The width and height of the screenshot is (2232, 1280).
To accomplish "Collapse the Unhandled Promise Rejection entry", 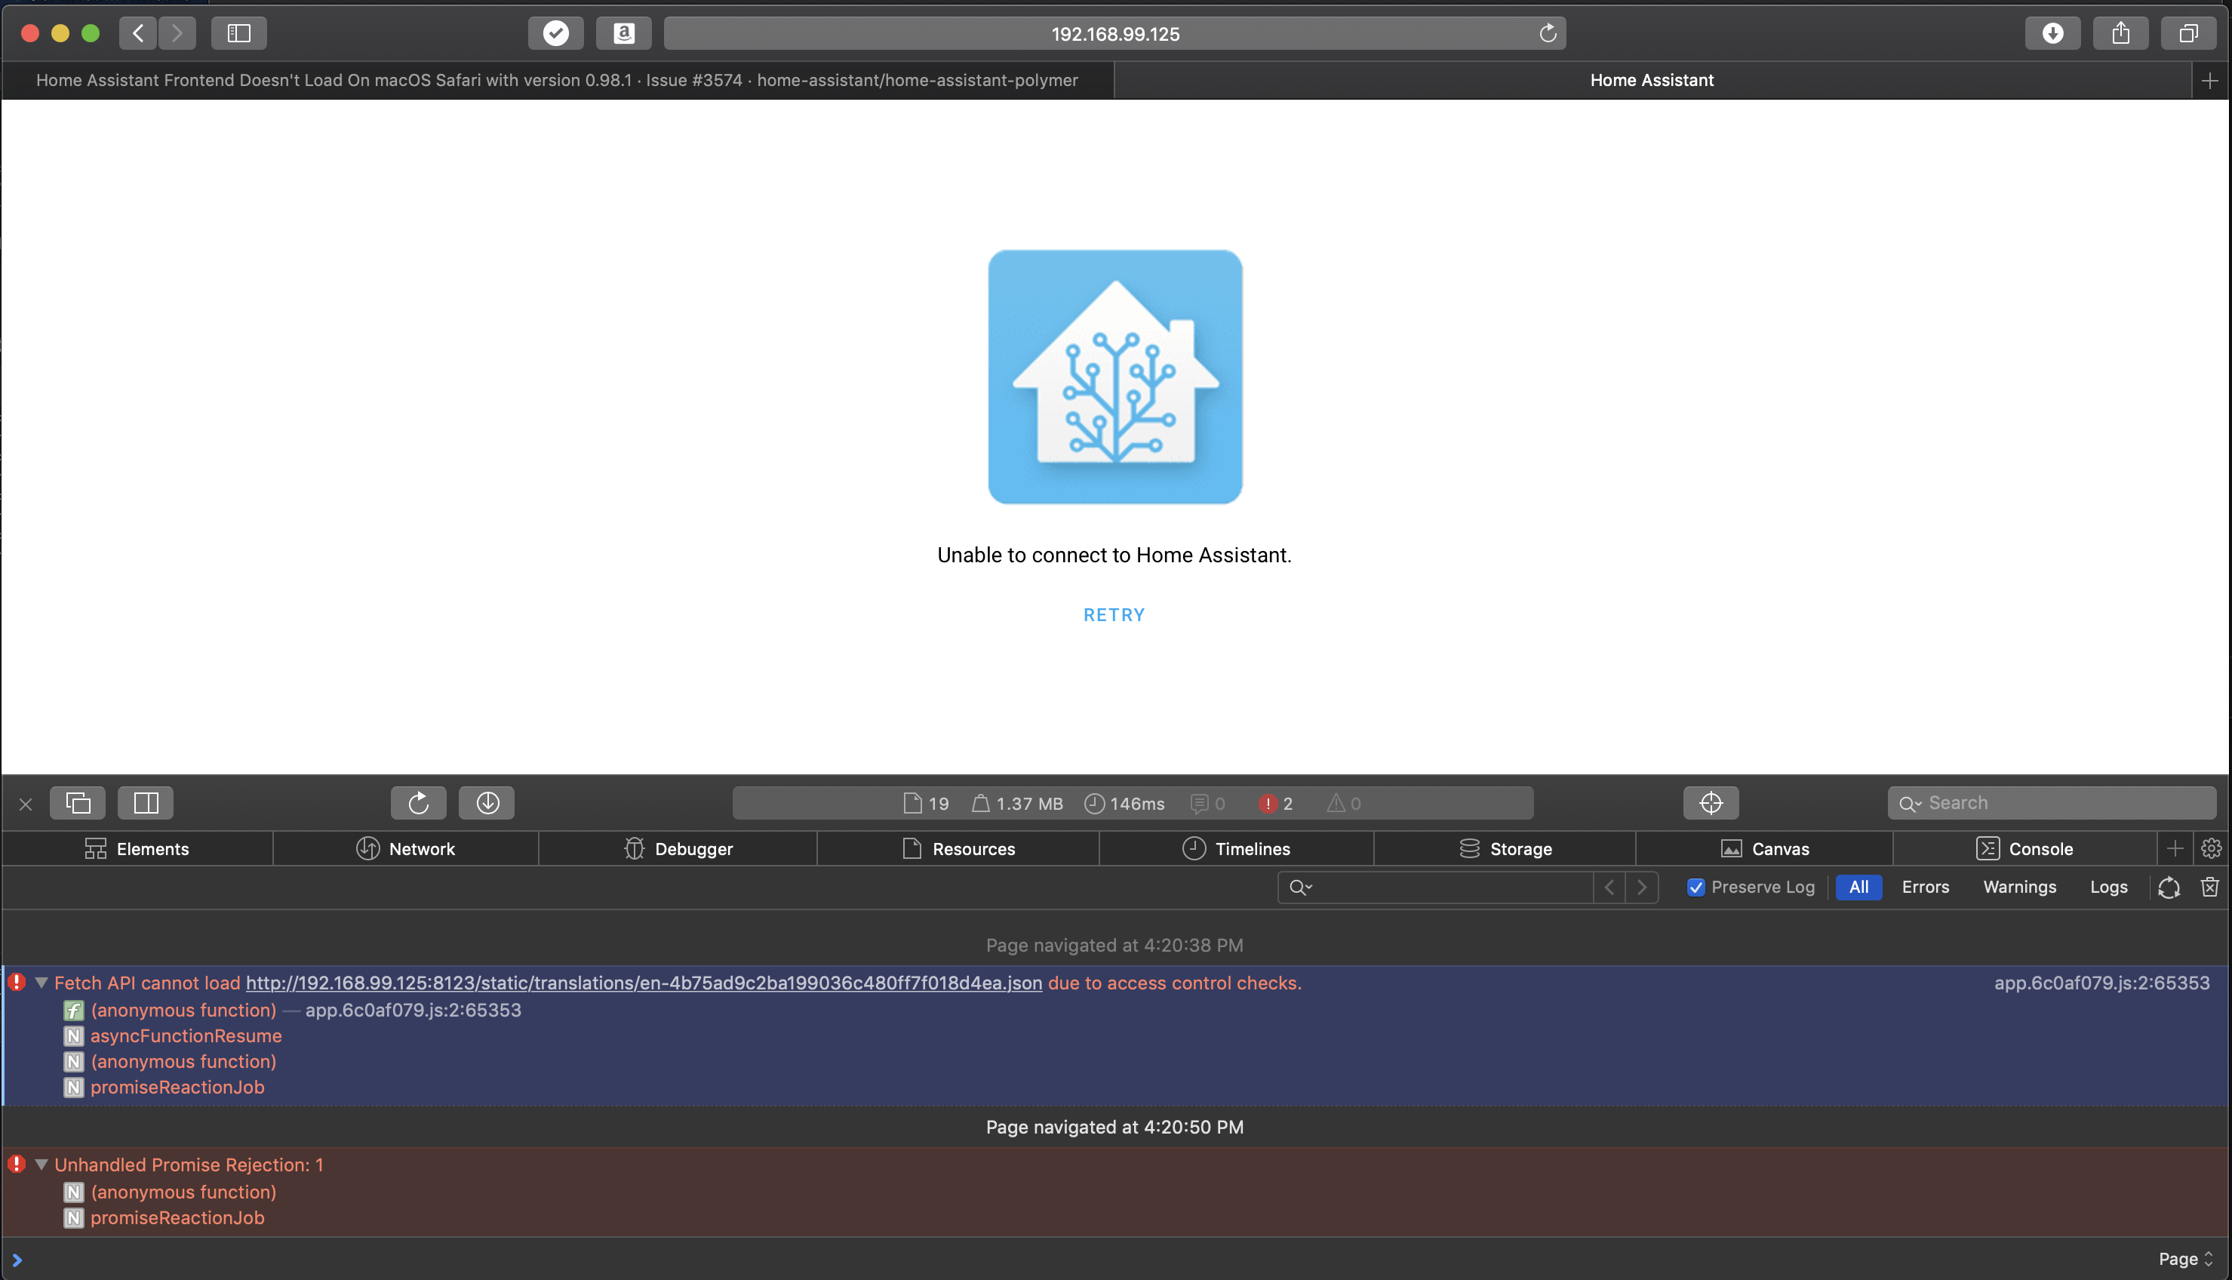I will point(41,1164).
